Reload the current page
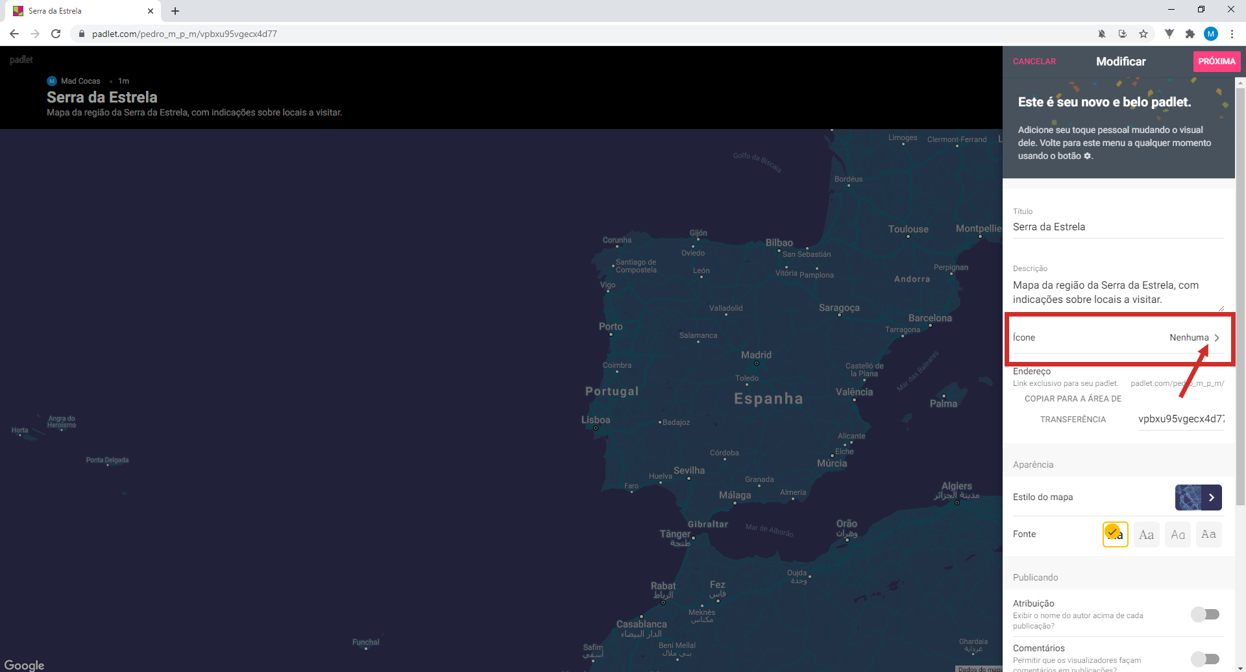The image size is (1246, 672). coord(56,34)
